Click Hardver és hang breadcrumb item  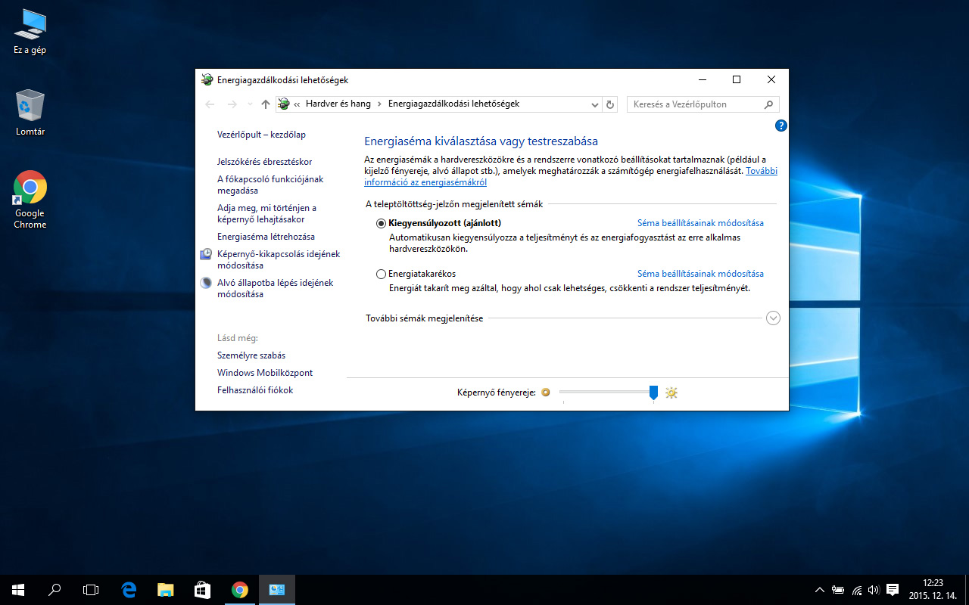coord(338,104)
